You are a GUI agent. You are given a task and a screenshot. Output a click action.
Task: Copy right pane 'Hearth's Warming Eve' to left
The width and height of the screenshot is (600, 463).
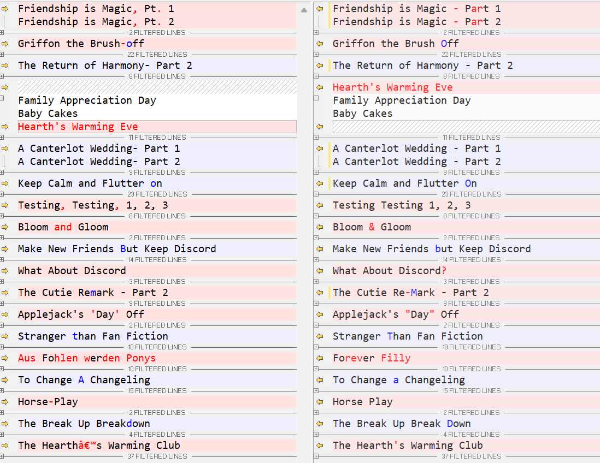(320, 87)
